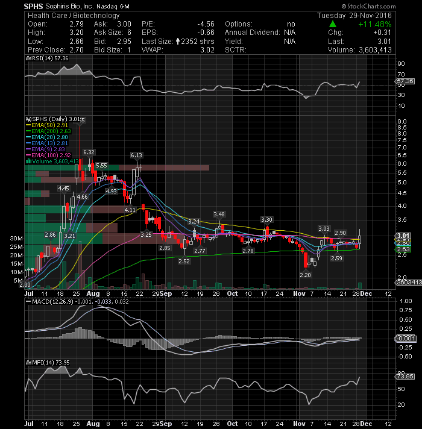Click the RSI(14) 57.36 indicator label
The image size is (422, 429).
coord(47,58)
